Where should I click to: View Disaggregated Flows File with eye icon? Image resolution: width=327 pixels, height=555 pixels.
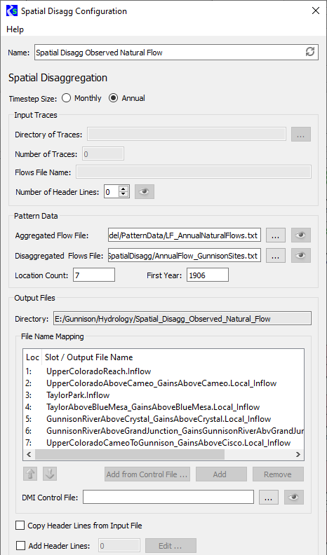[301, 255]
